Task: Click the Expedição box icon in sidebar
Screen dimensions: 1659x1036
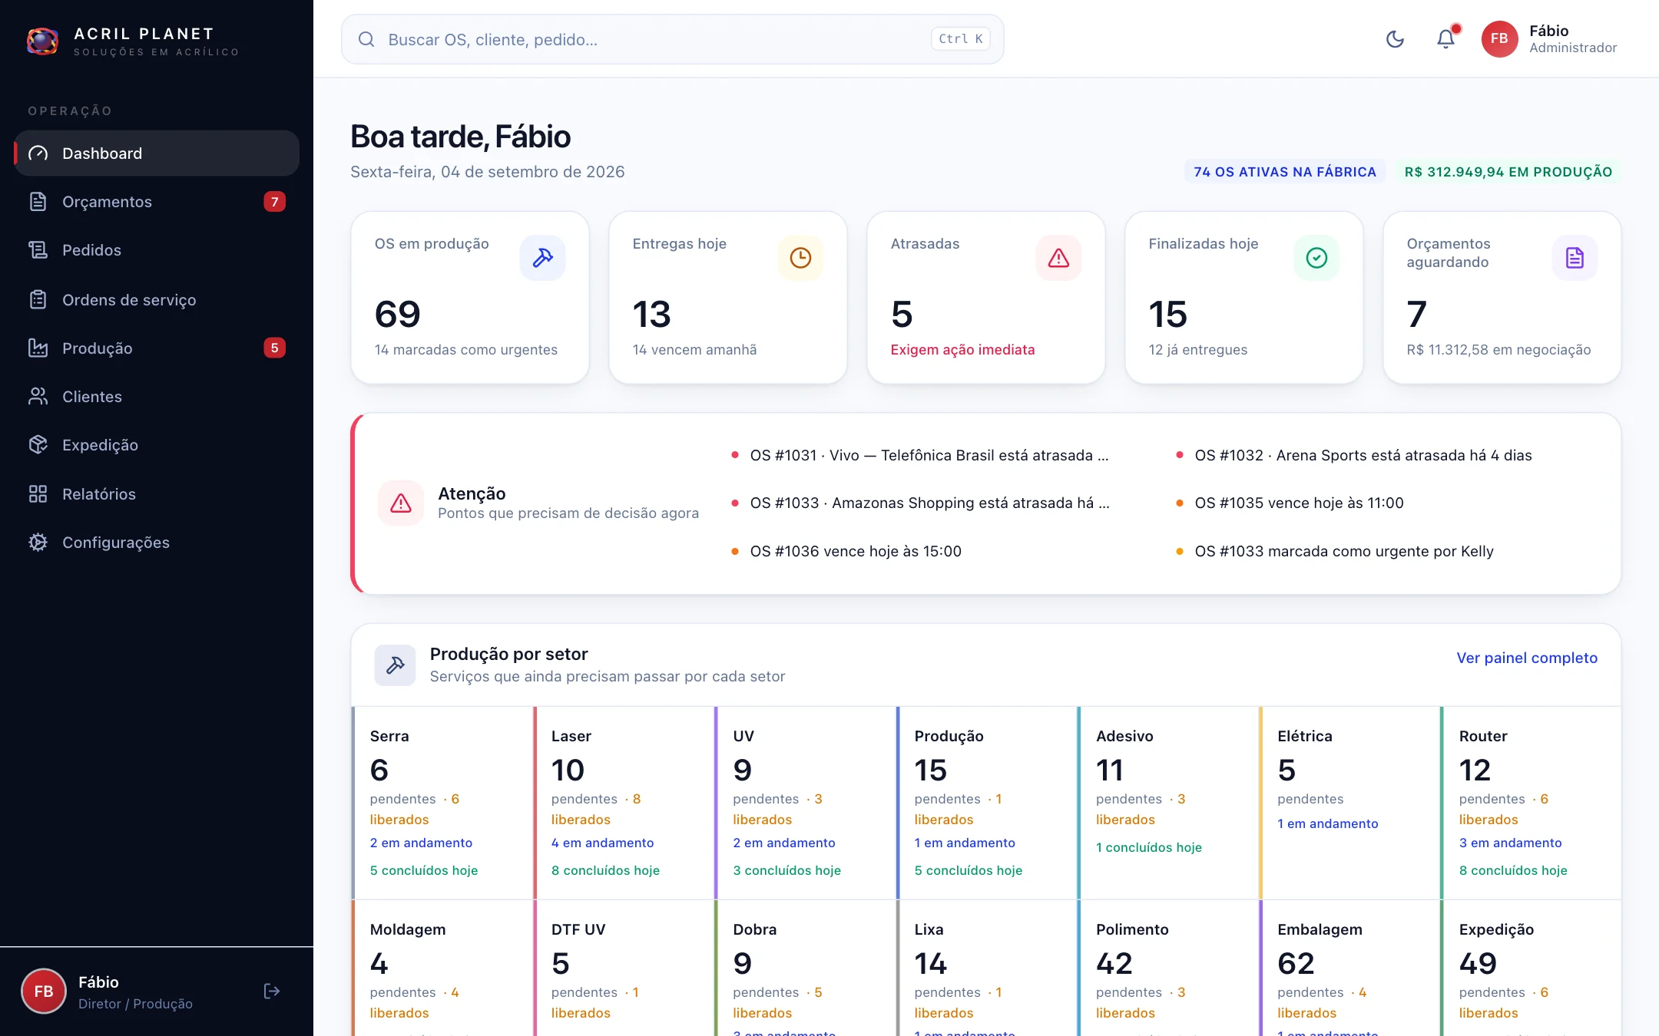Action: tap(38, 445)
